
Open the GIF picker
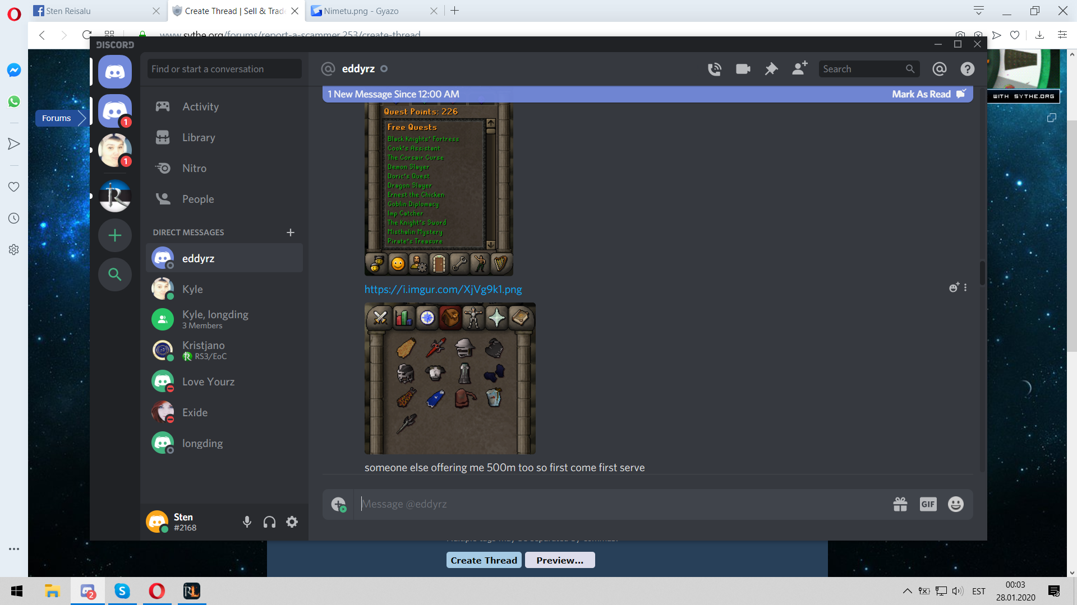[928, 504]
